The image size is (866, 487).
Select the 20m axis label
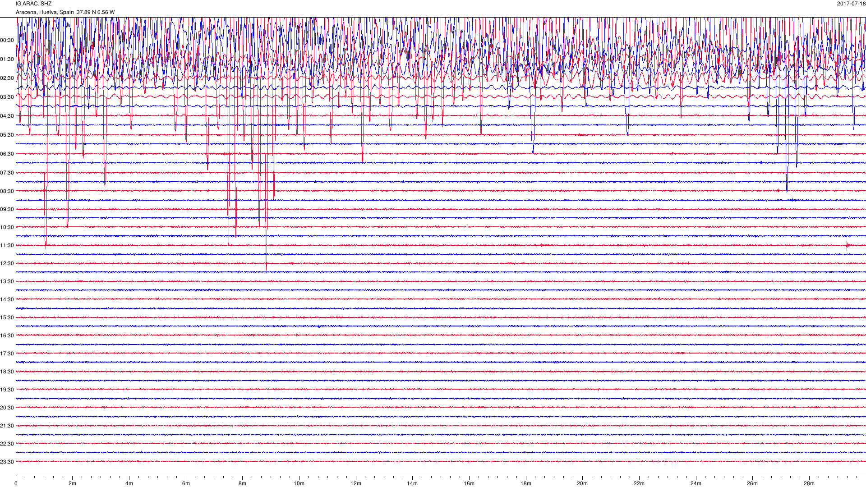point(582,483)
